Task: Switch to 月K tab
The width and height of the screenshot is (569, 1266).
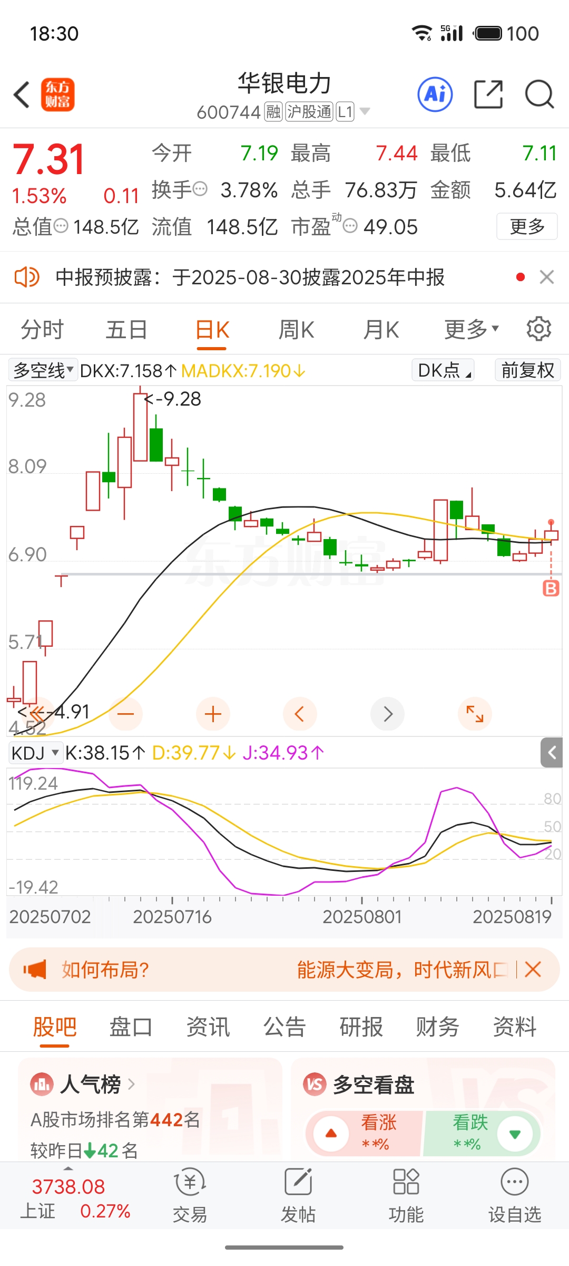Action: 381,330
